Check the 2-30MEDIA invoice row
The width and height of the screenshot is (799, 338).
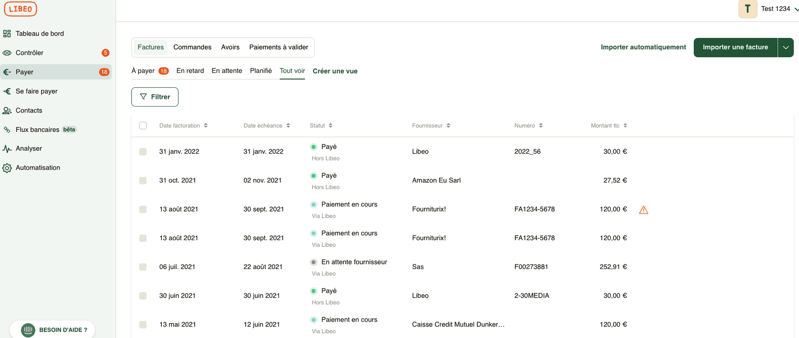(x=143, y=296)
